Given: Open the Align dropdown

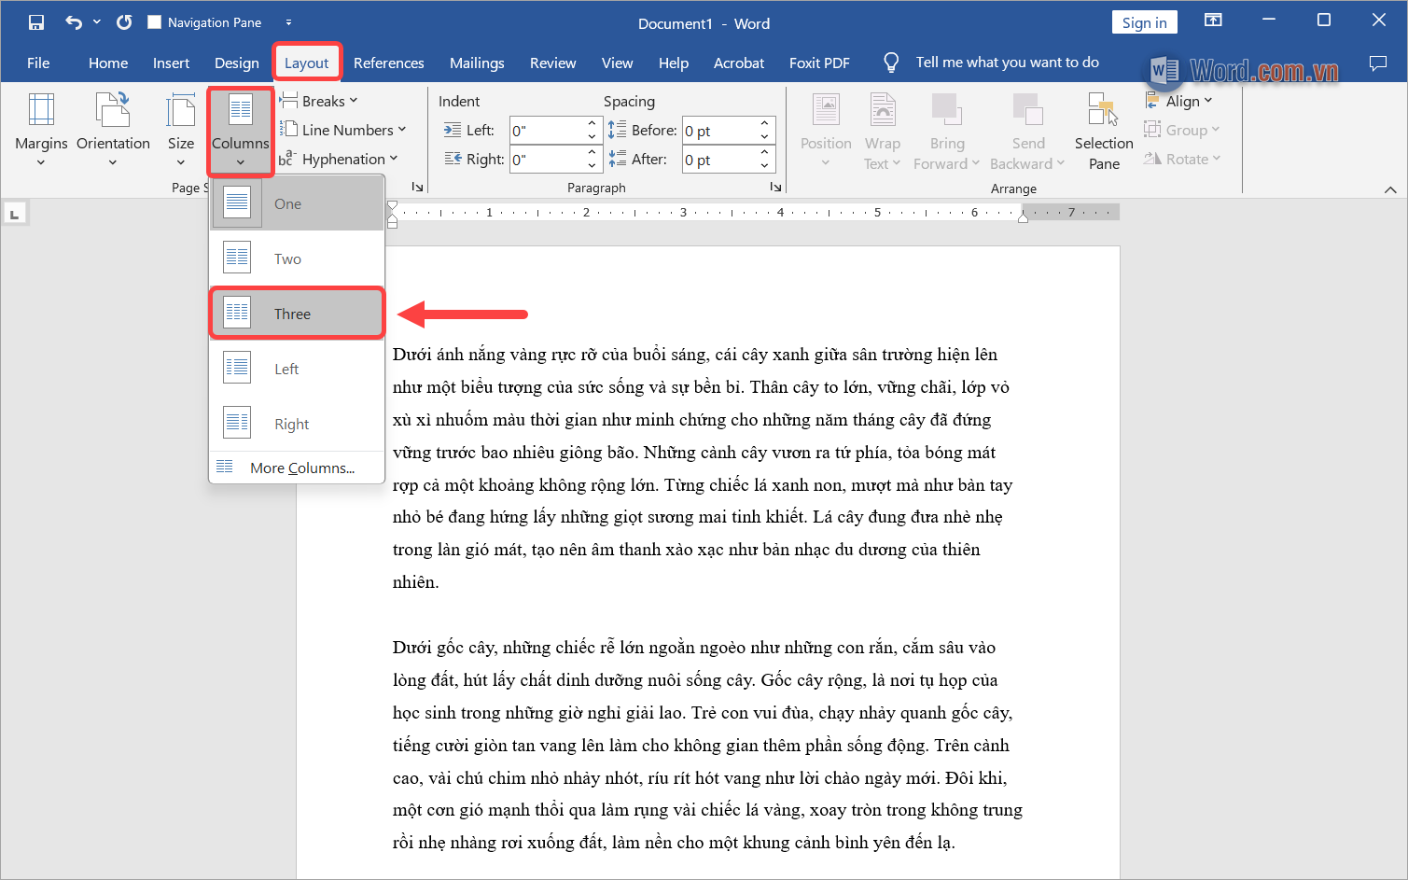Looking at the screenshot, I should click(1179, 101).
